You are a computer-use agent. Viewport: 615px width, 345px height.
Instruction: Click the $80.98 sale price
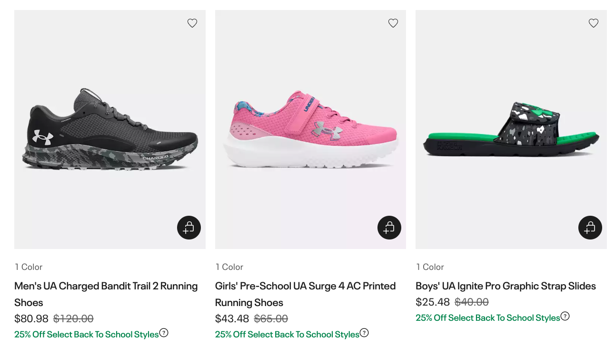pos(31,318)
